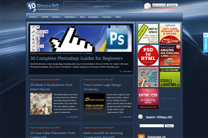The image size is (208, 138).
Task: Click the full RSS feed link
Action: (165, 8)
